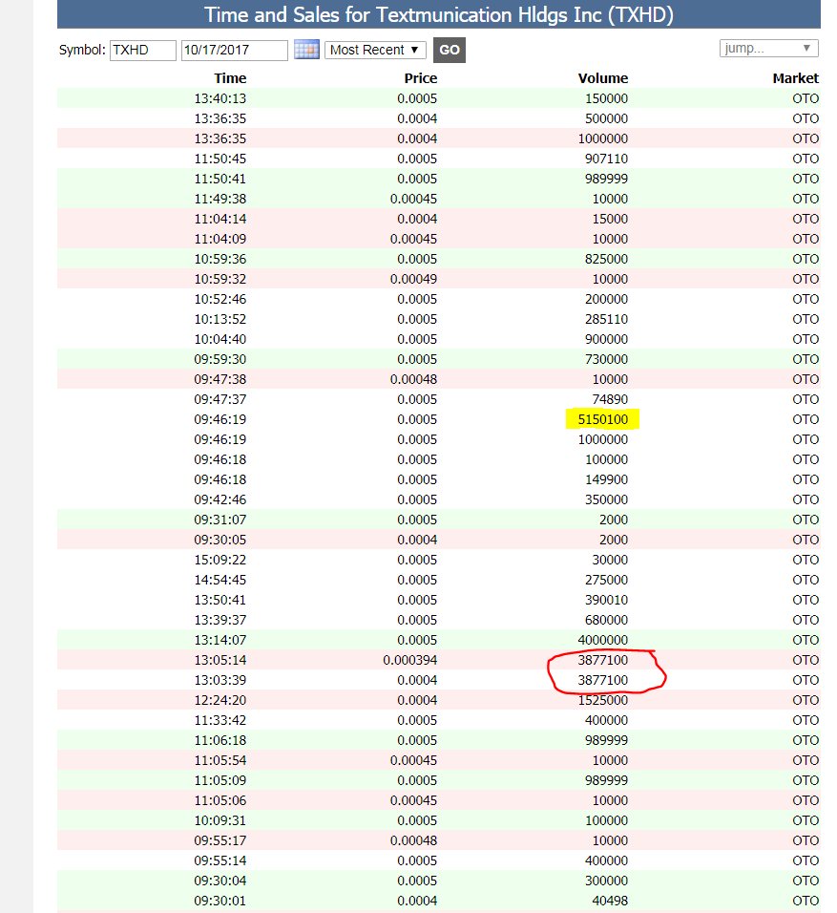Select price 0.00048 in the 09:47:38 row

(x=413, y=379)
